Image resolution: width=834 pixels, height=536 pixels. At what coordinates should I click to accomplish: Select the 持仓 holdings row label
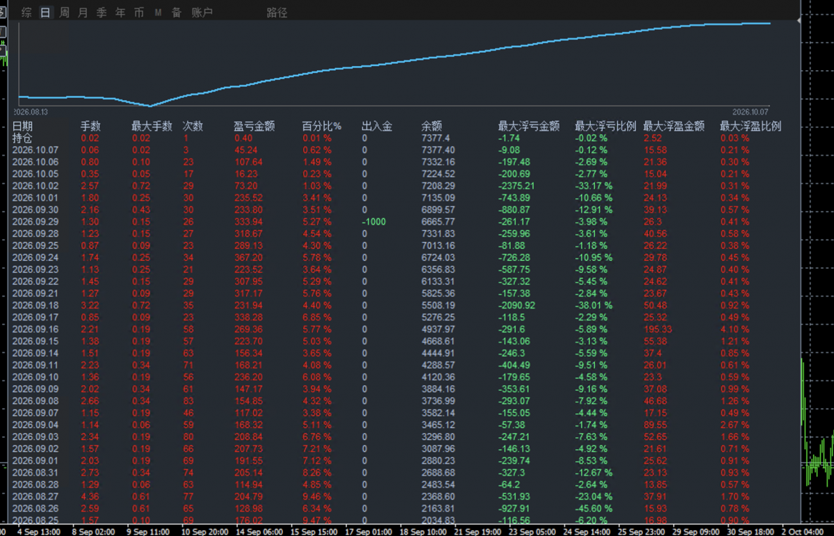pyautogui.click(x=22, y=138)
